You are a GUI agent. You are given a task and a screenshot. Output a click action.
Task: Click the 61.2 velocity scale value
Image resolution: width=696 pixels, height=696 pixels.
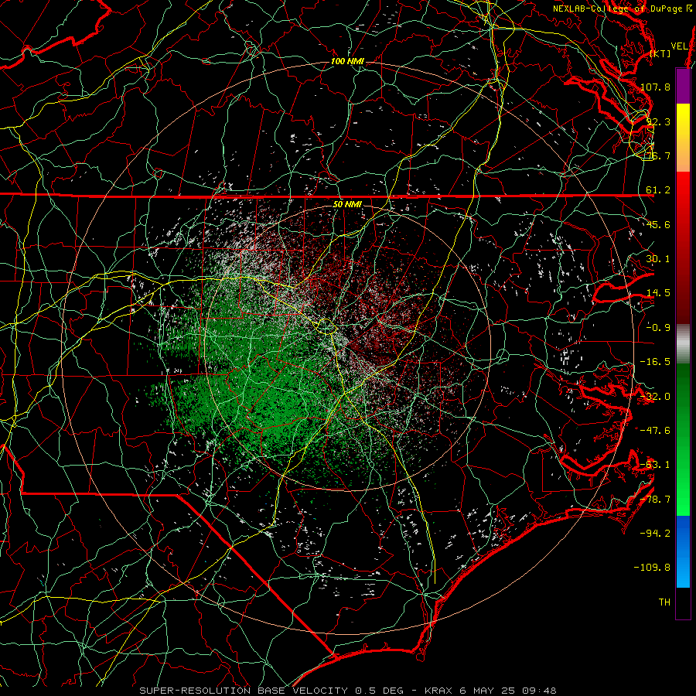click(658, 190)
